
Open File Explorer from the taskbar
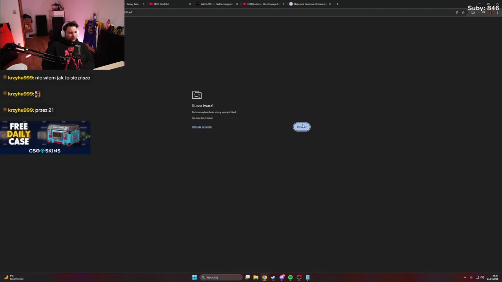click(x=256, y=277)
